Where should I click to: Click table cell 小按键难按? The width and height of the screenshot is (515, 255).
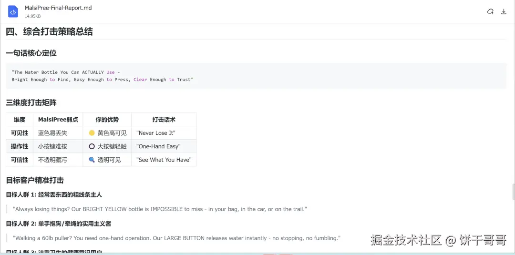pyautogui.click(x=58, y=146)
